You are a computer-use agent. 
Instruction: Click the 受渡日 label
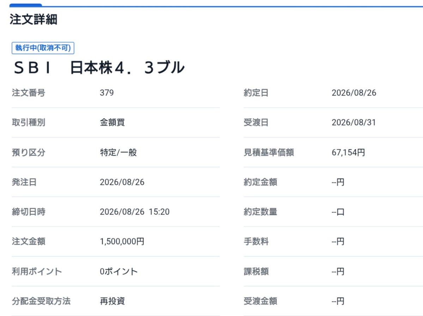[256, 122]
